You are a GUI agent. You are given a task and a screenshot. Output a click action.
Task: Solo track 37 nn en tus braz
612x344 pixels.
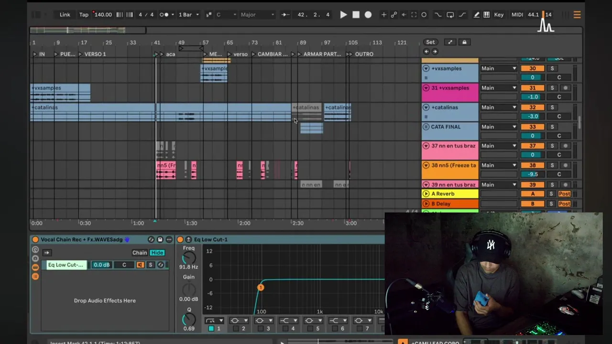point(552,146)
